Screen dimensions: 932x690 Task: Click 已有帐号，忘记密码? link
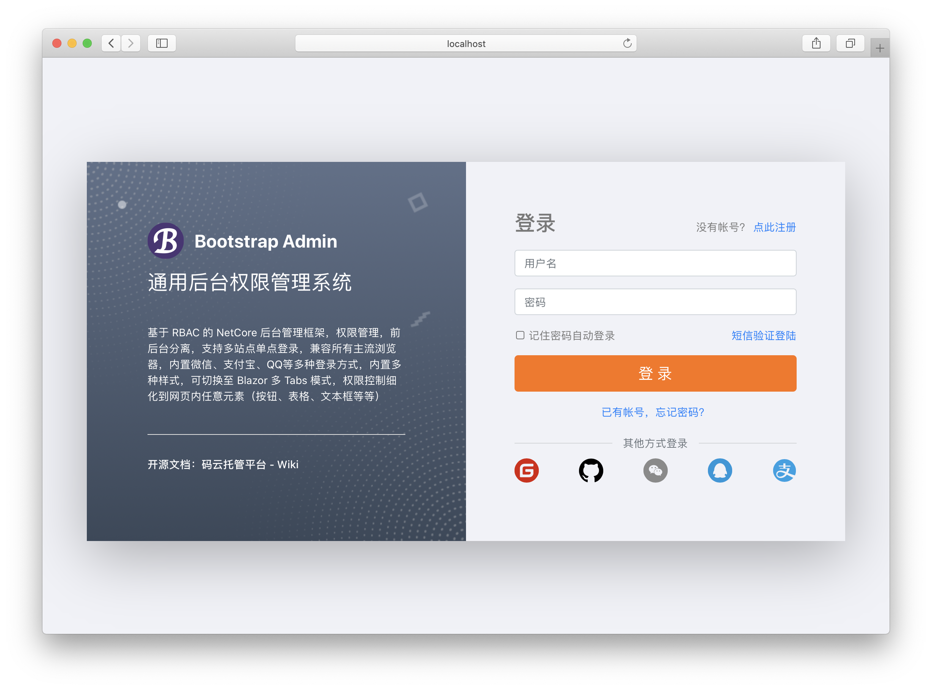coord(653,412)
